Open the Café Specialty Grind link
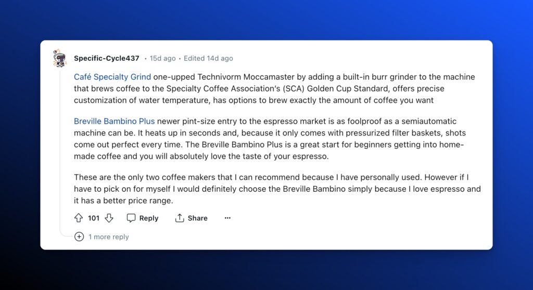Image resolution: width=533 pixels, height=290 pixels. click(x=112, y=77)
